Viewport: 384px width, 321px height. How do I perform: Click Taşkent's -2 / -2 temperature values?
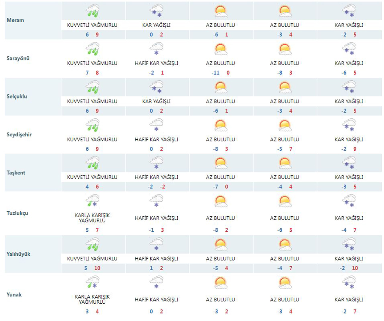(x=156, y=187)
